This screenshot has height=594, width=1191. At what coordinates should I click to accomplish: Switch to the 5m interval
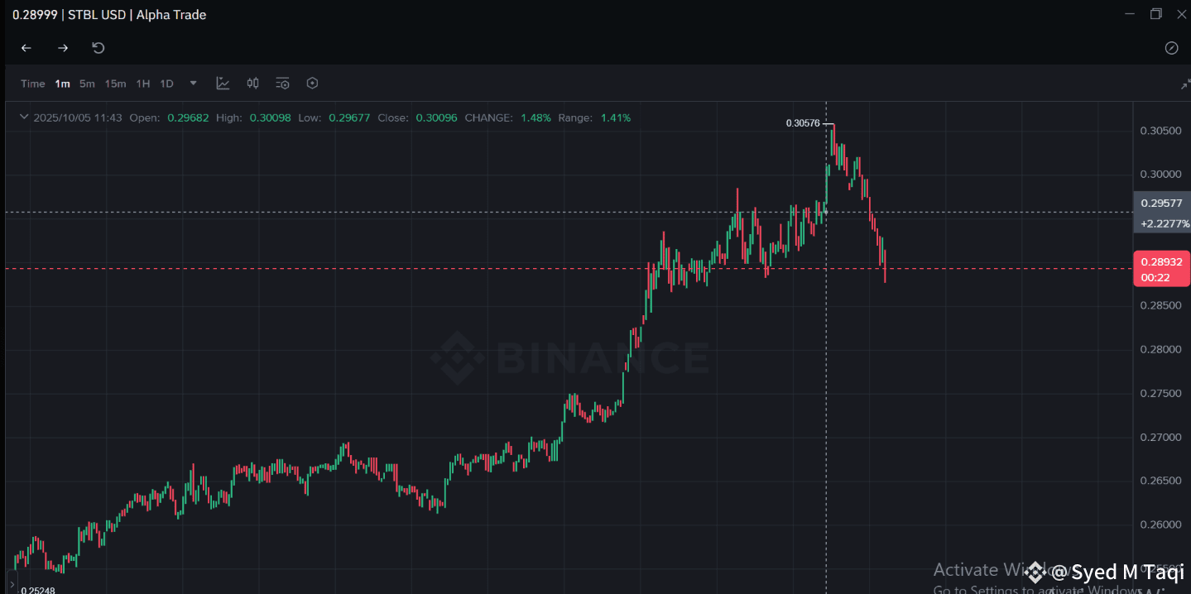[x=87, y=84]
